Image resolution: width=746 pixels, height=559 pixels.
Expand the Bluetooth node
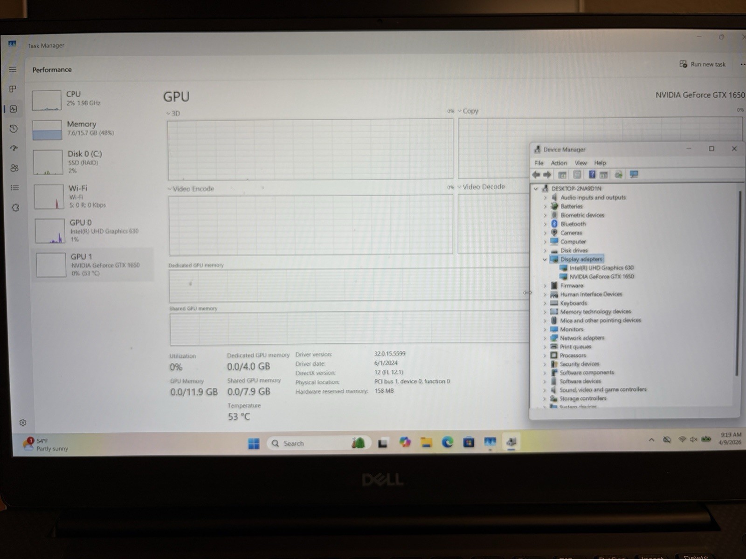point(545,224)
